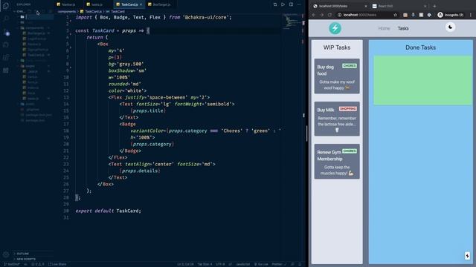Open TaskCard.js in the file explorer
This screenshot has width=476, height=267.
[36, 55]
